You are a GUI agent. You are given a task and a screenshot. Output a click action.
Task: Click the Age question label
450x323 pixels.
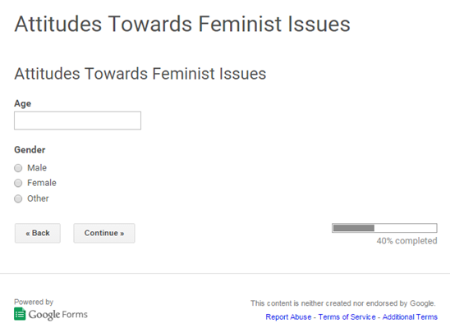pyautogui.click(x=23, y=103)
